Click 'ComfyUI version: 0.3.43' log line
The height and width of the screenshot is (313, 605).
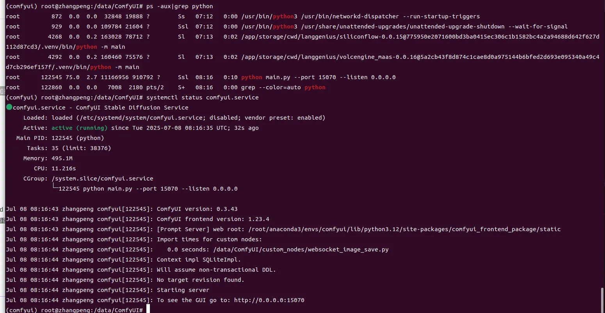197,209
